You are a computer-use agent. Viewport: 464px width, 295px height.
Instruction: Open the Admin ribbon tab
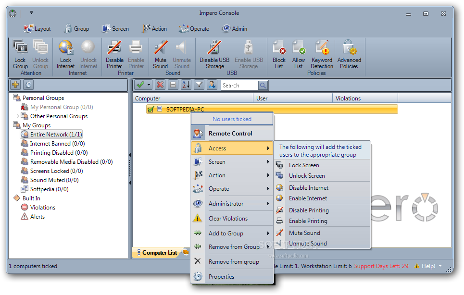(x=234, y=29)
